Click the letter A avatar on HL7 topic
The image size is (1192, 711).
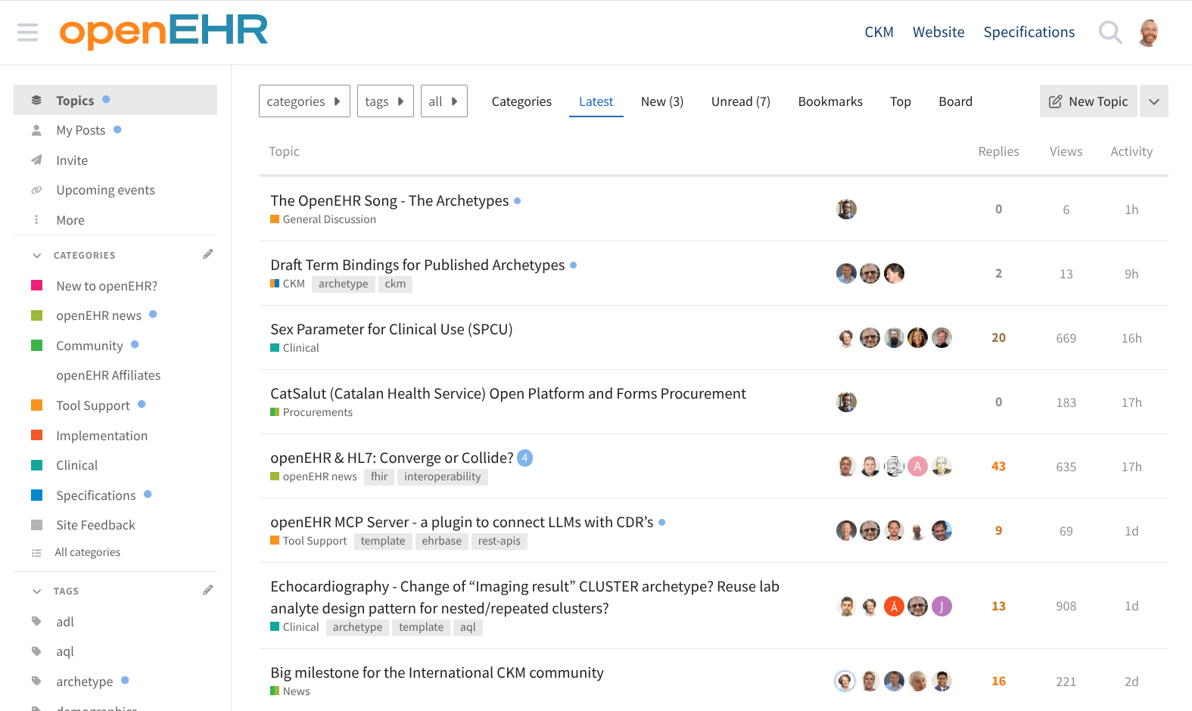tap(918, 467)
